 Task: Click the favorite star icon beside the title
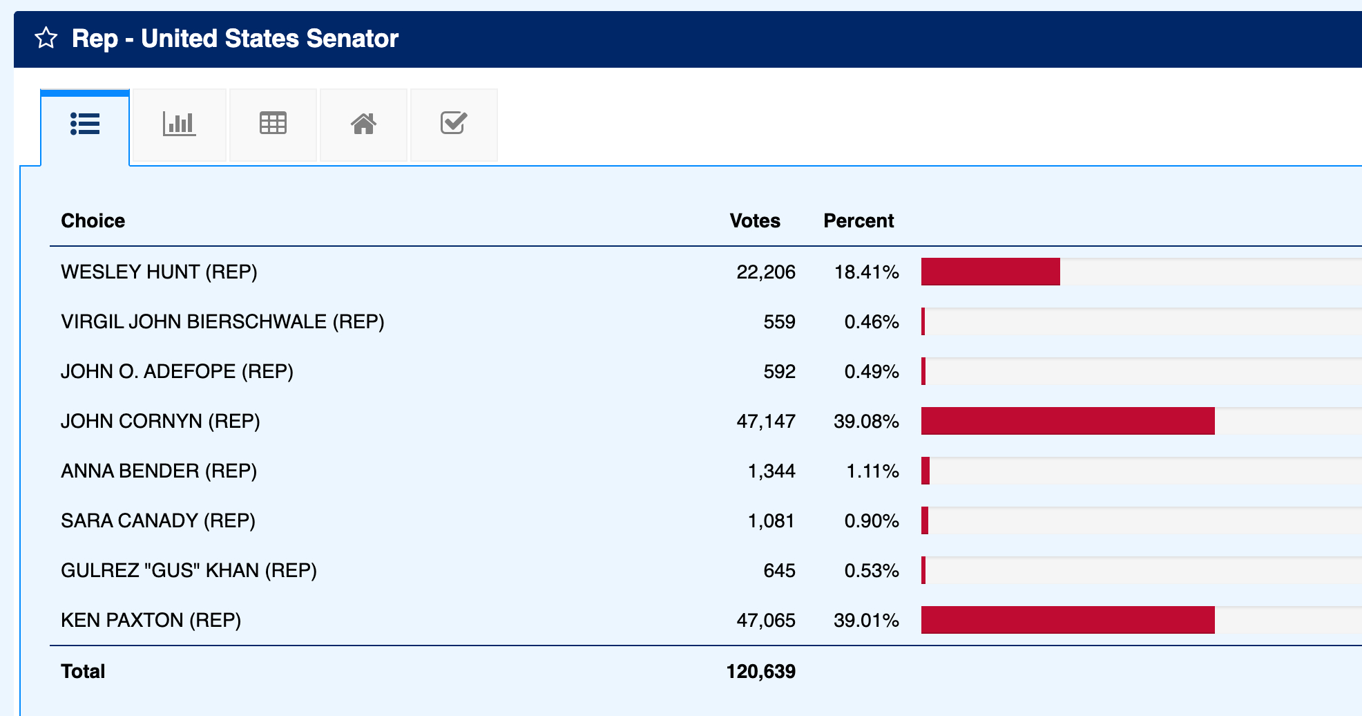coord(46,38)
